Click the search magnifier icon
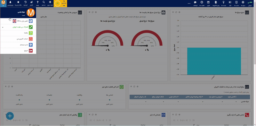 [x=44, y=2]
